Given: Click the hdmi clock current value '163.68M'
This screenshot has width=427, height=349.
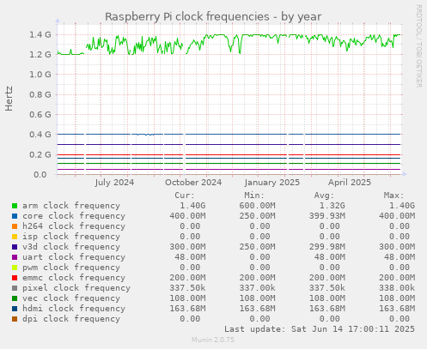Looking at the screenshot, I should pyautogui.click(x=187, y=309).
